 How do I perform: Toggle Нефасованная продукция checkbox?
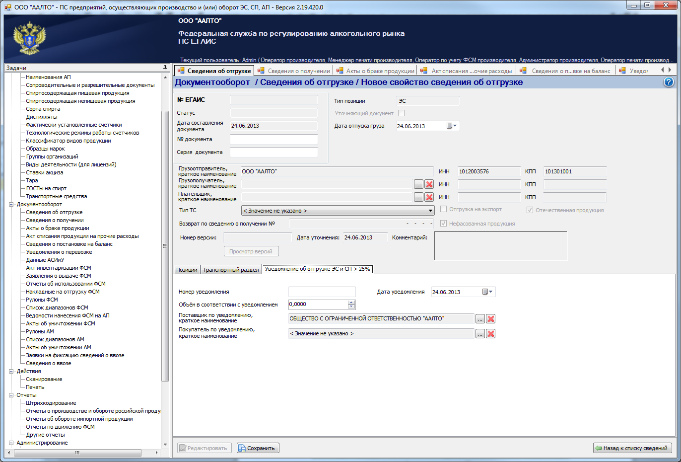coord(444,224)
